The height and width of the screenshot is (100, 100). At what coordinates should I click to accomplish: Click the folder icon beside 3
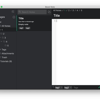pos(3,37)
